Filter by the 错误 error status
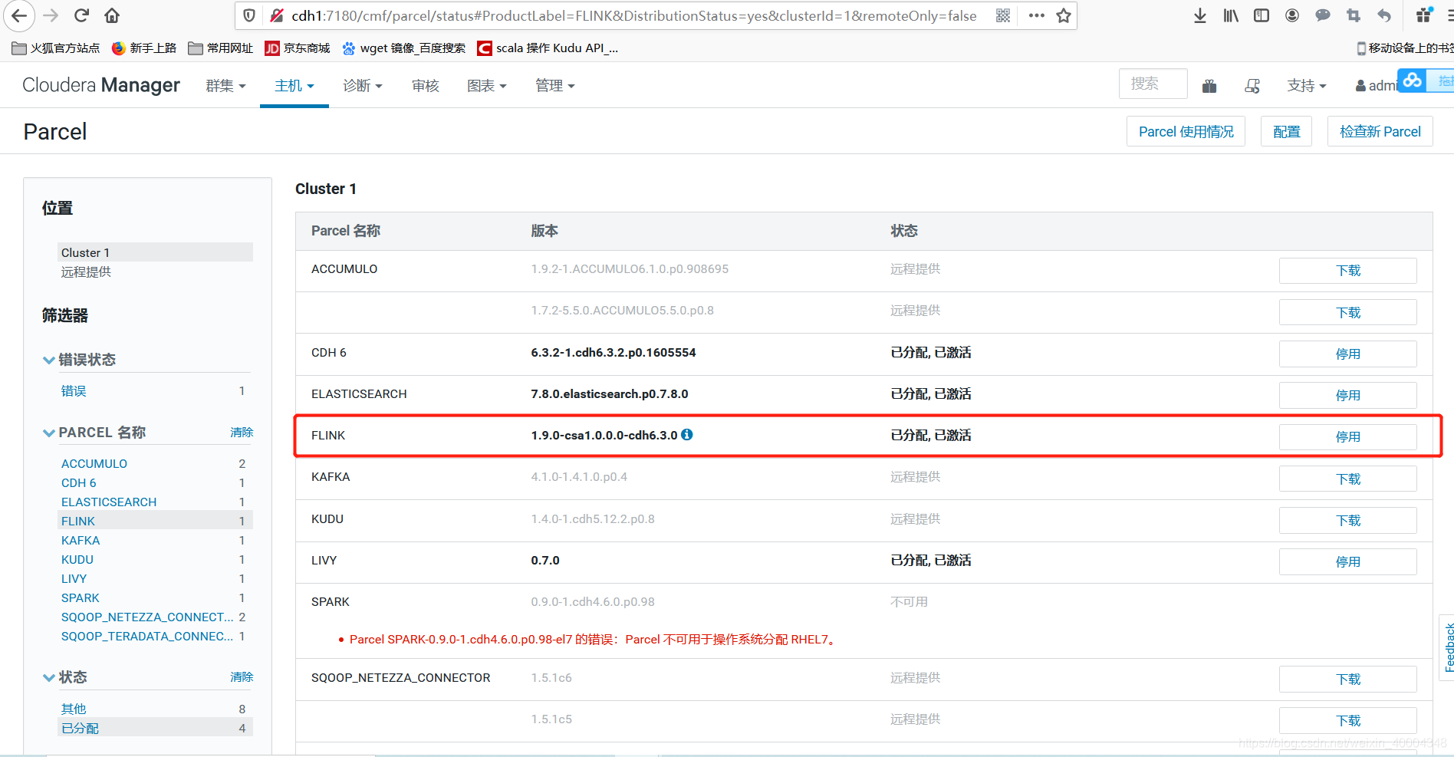The image size is (1454, 757). [x=74, y=391]
